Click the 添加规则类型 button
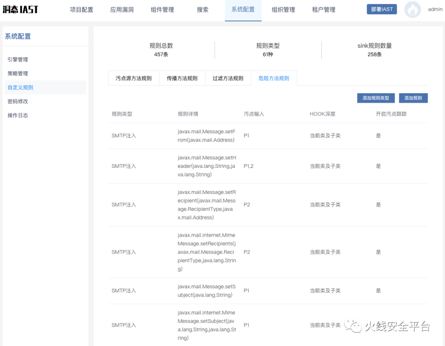445x346 pixels. [x=376, y=98]
